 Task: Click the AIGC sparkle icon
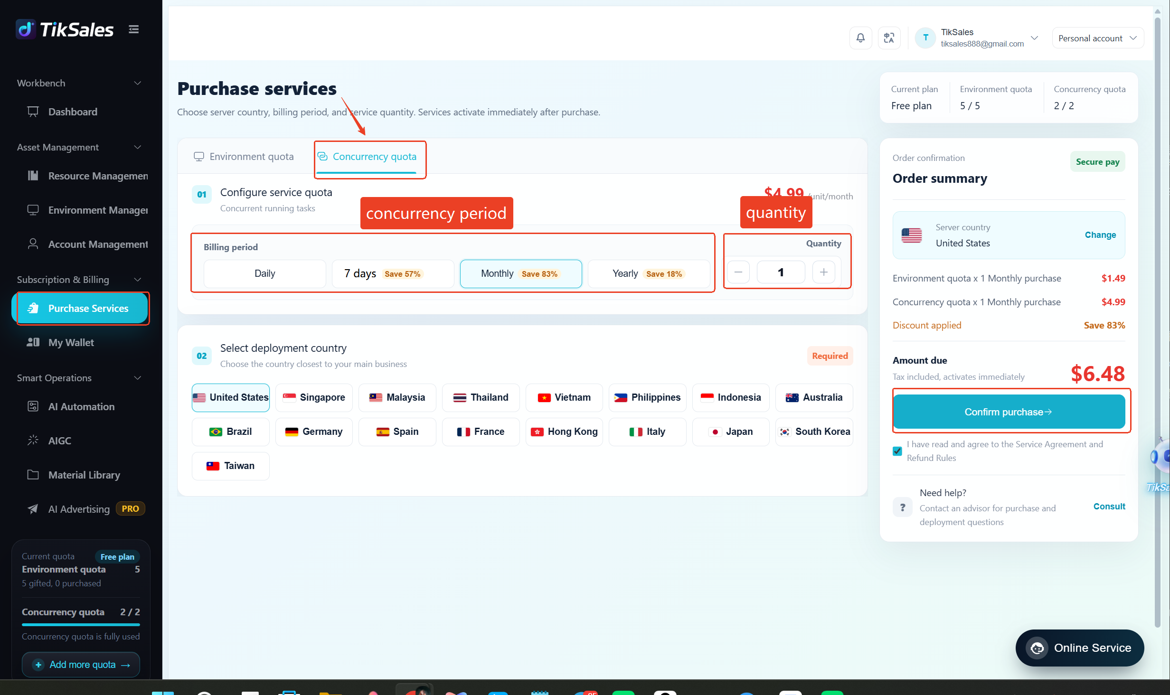click(x=33, y=441)
